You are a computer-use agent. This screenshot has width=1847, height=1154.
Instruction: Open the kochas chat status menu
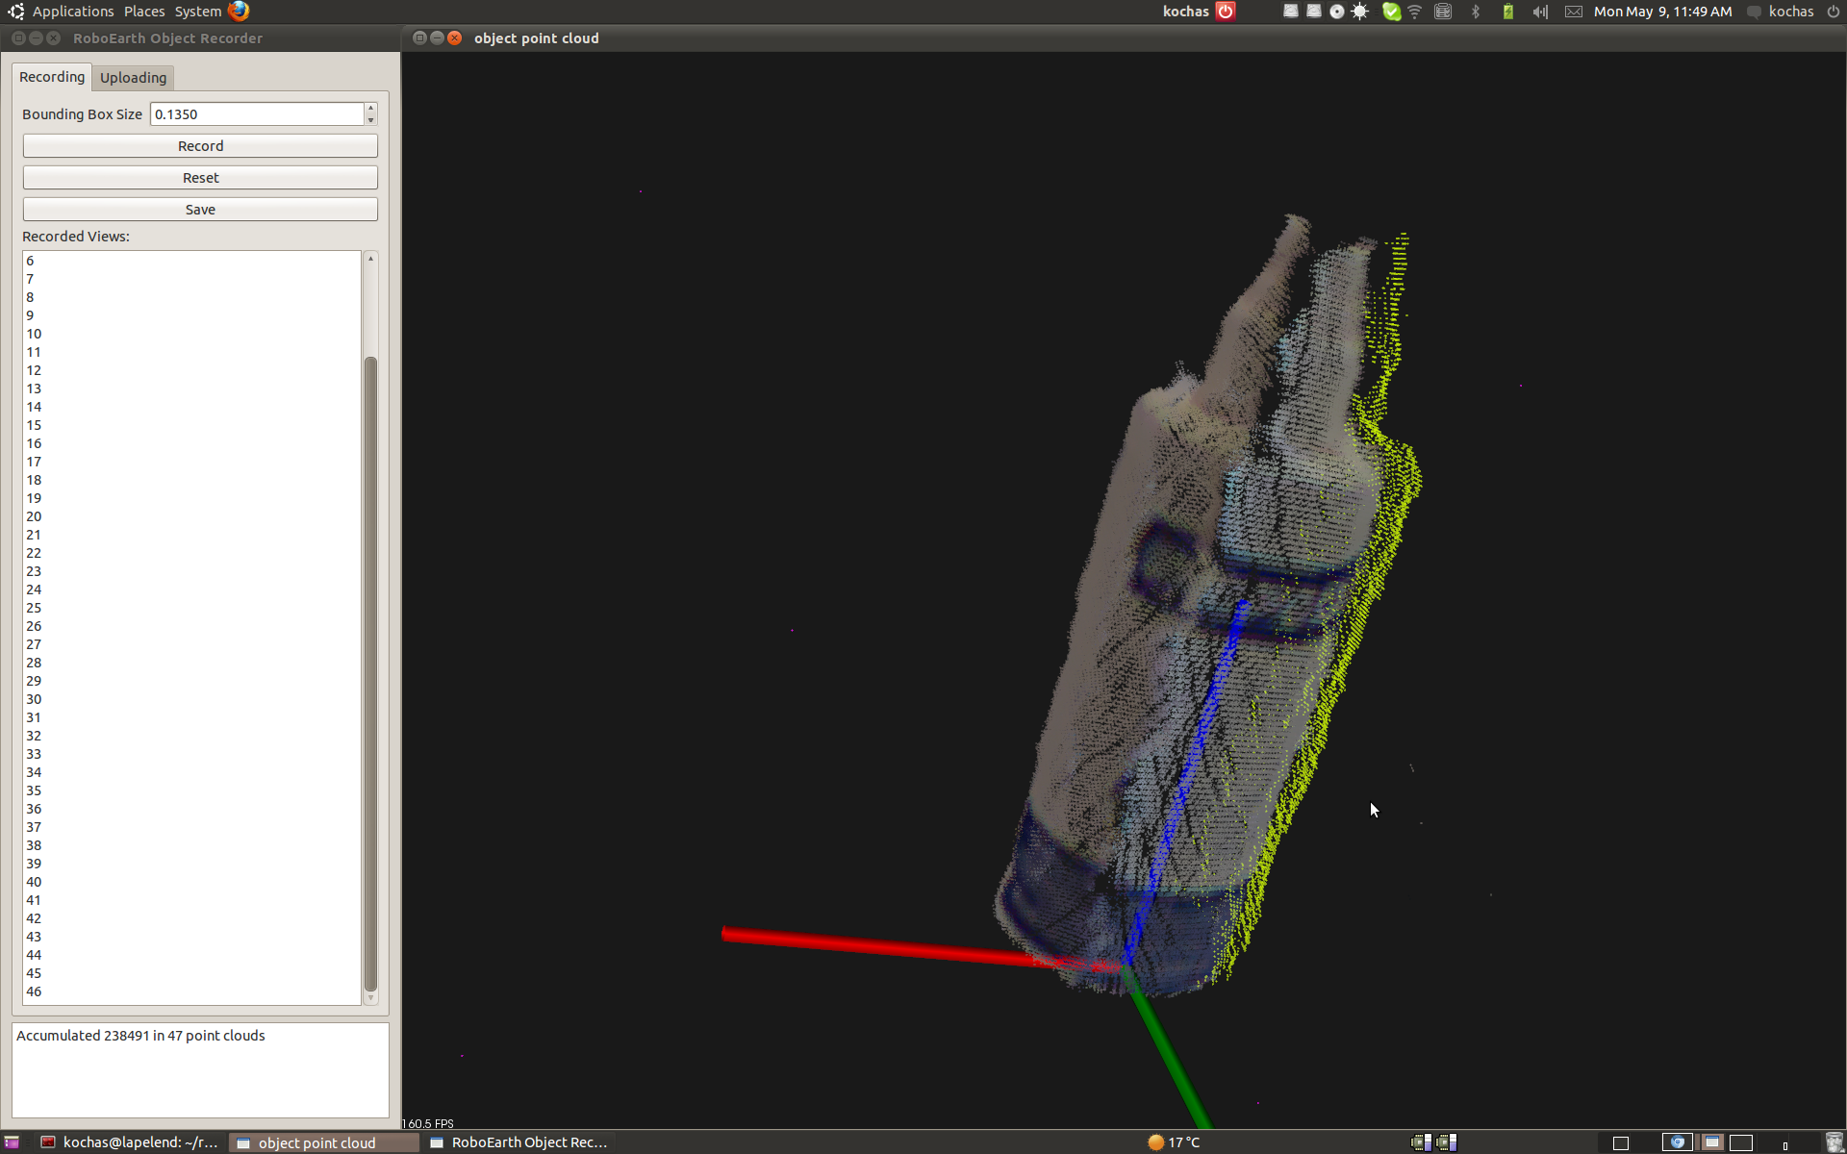tap(1781, 12)
